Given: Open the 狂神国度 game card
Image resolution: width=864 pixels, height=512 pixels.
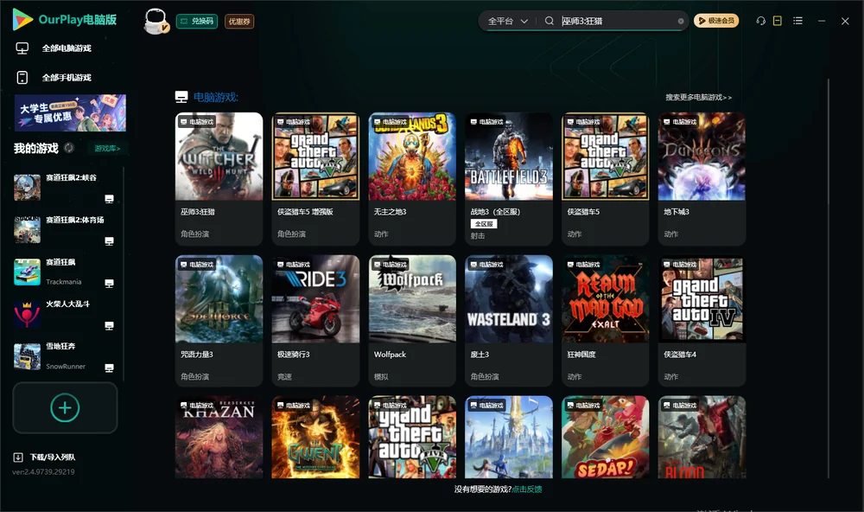Looking at the screenshot, I should click(606, 321).
